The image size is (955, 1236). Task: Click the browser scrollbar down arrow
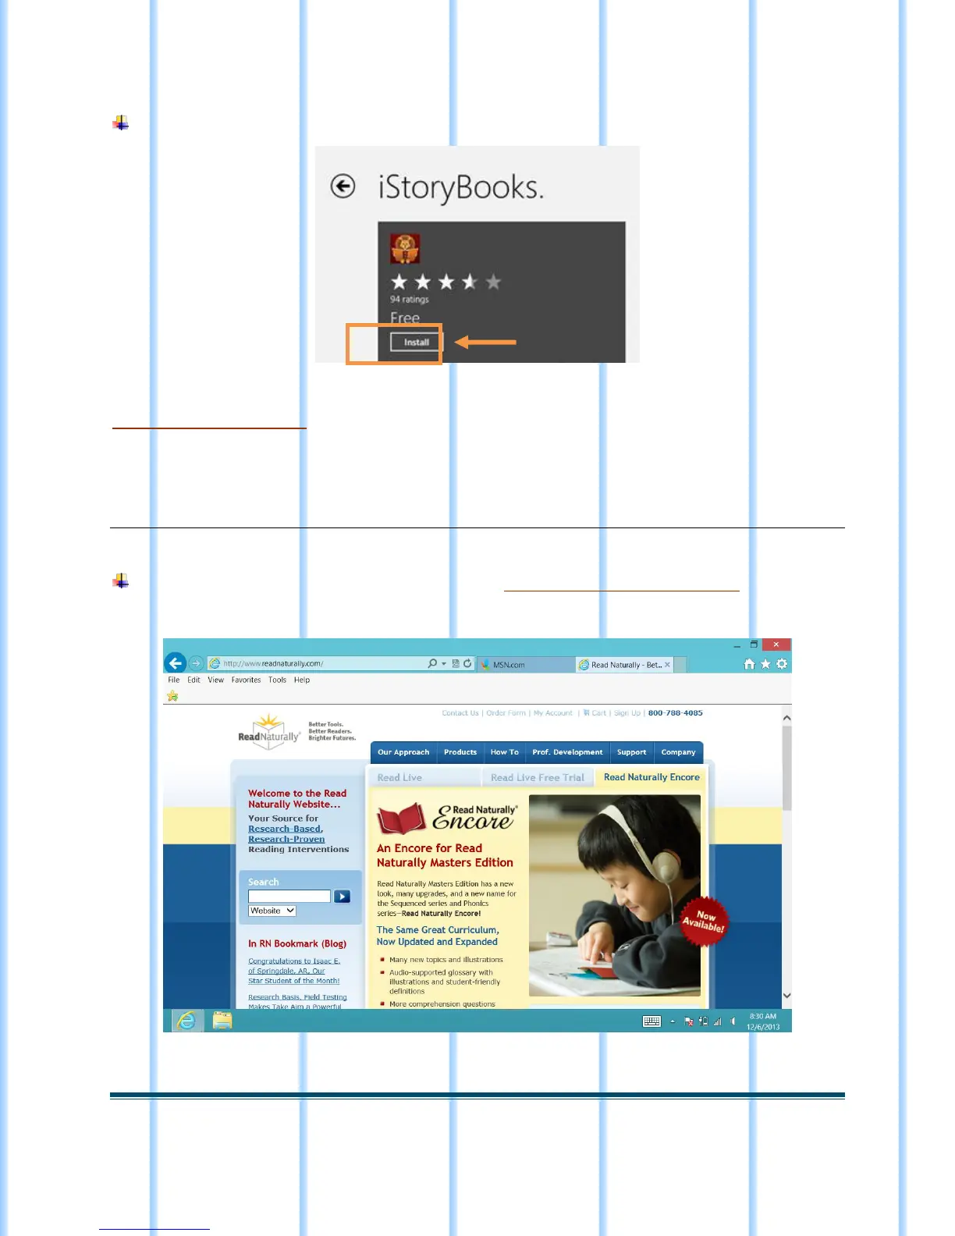click(x=786, y=996)
